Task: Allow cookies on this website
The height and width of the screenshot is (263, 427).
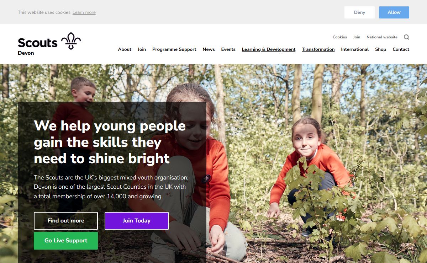Action: 394,12
